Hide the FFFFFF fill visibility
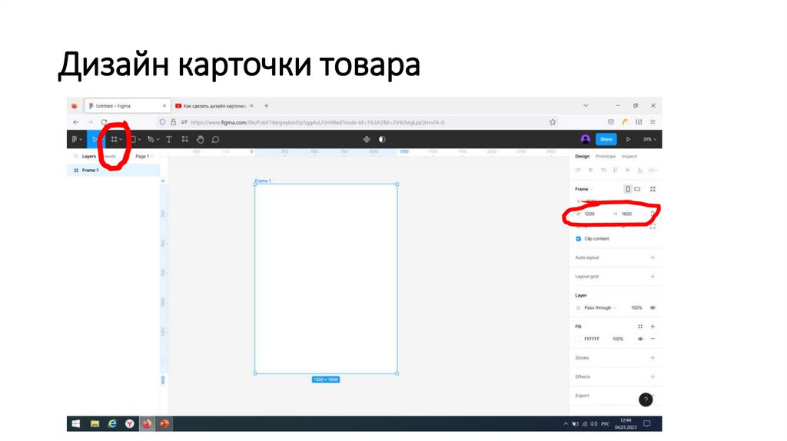787x441 pixels. (640, 339)
